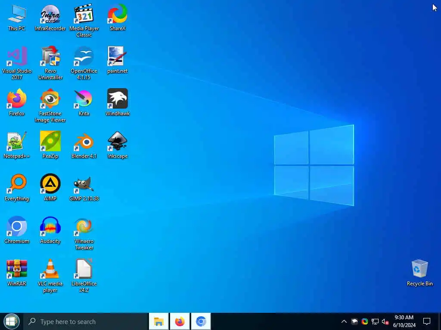Open the notification Action Center
This screenshot has width=441, height=330.
tap(427, 321)
